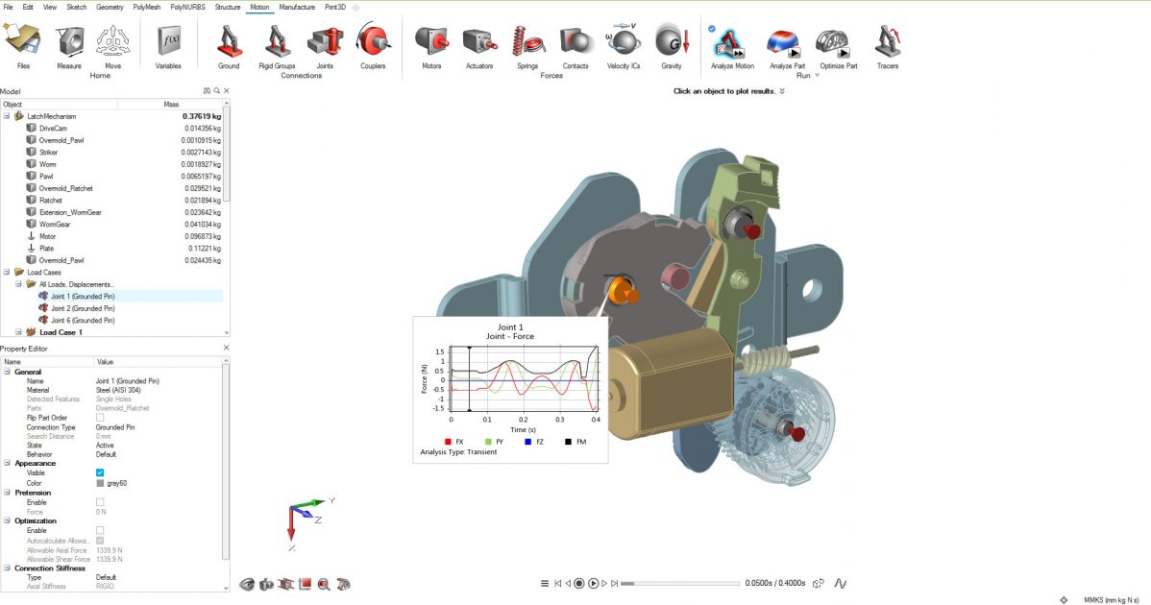Collapse the Load Cases tree node
The image size is (1151, 605).
pos(7,273)
